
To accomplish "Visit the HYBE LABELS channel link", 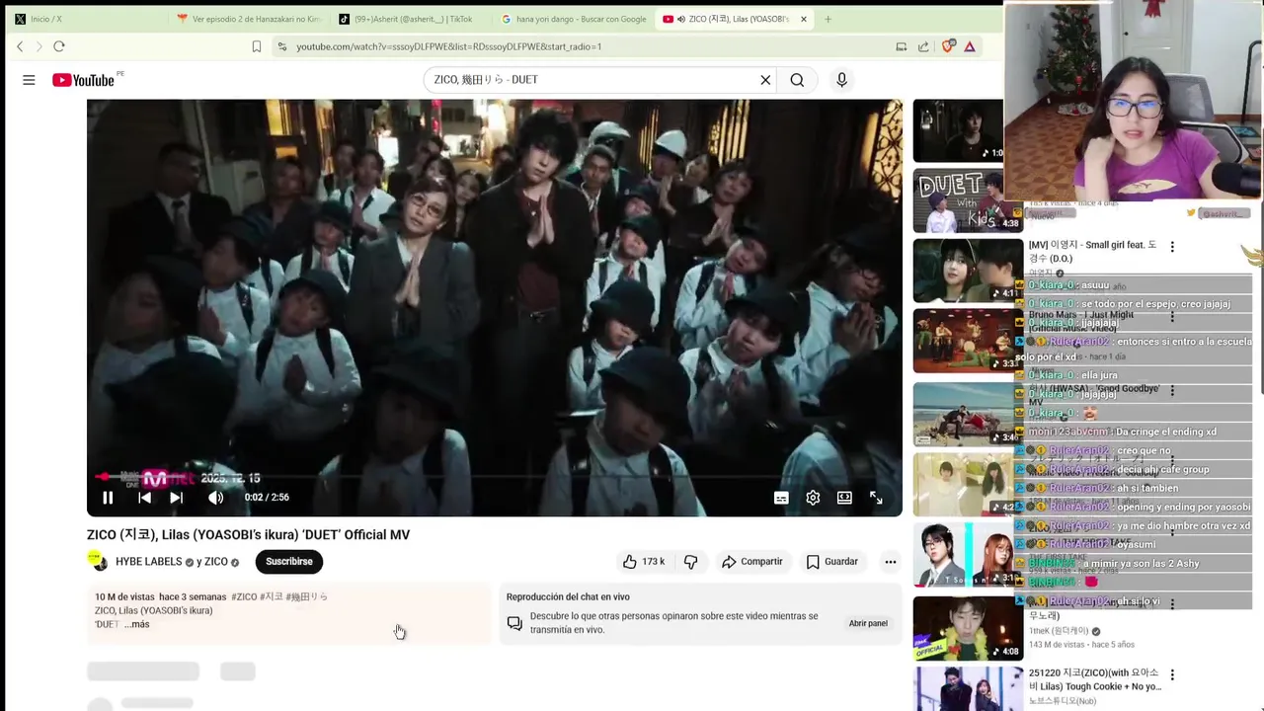I will click(x=148, y=562).
